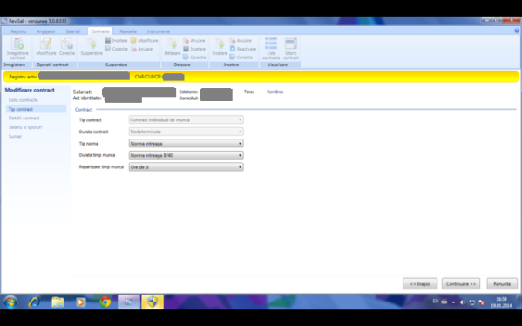Select Detalii contract in the left sidebar

[x=24, y=118]
